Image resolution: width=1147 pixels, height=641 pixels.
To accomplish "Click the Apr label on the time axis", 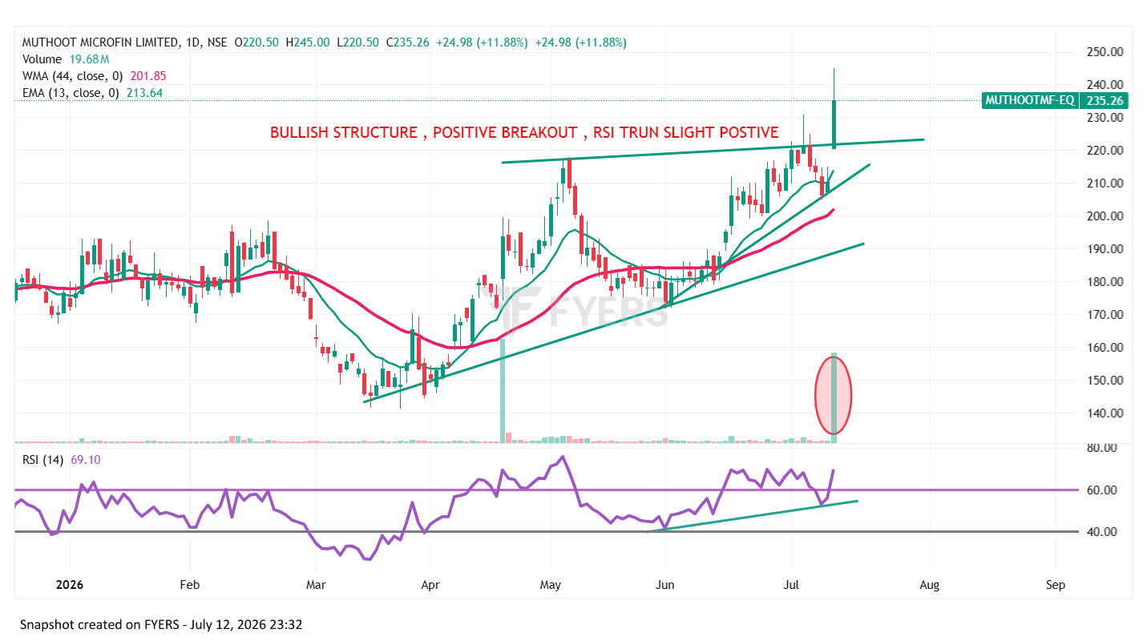I will [430, 585].
